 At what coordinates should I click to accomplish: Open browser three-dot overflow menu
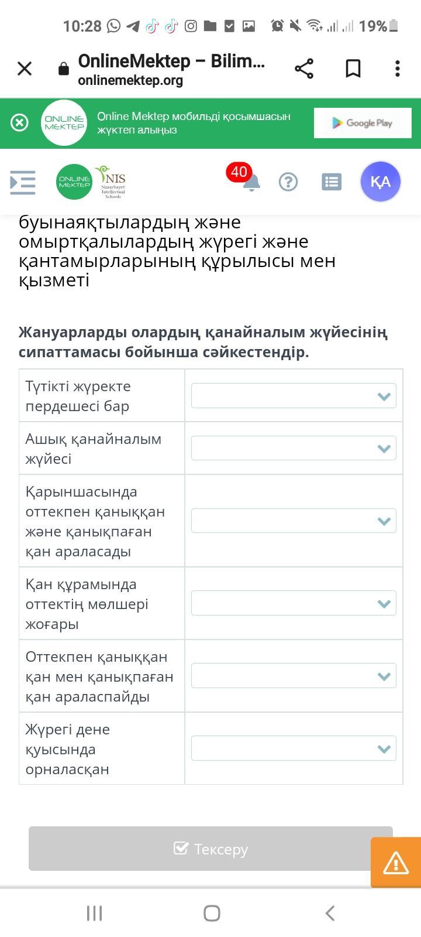click(x=398, y=69)
